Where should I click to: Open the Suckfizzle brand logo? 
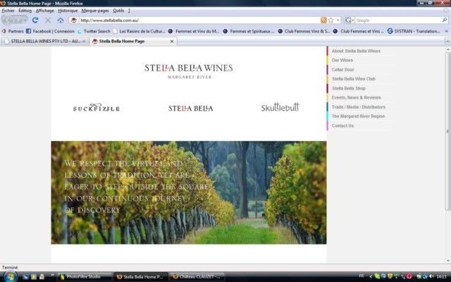click(x=97, y=107)
